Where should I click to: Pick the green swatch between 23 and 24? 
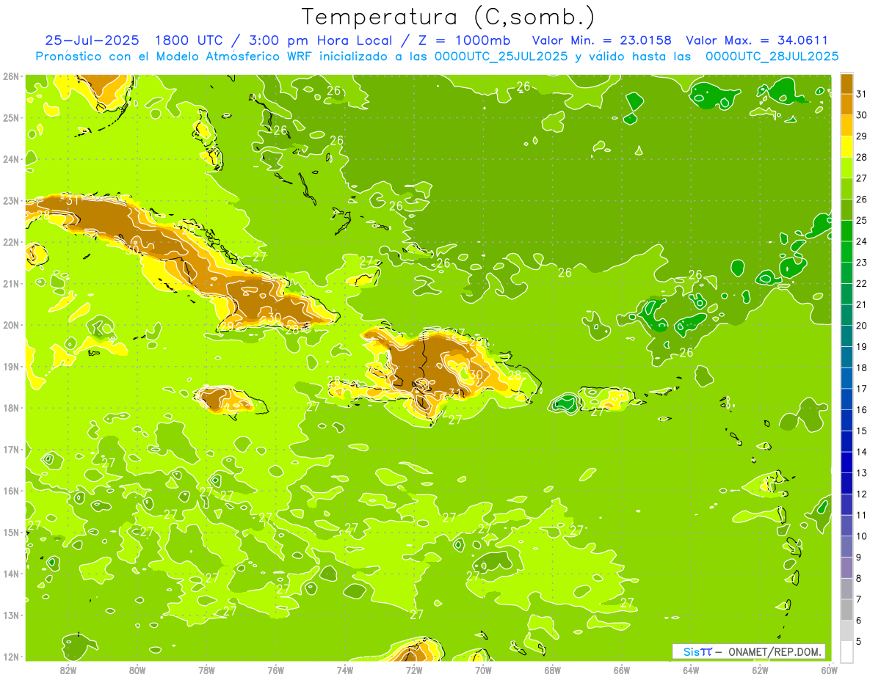pos(846,252)
